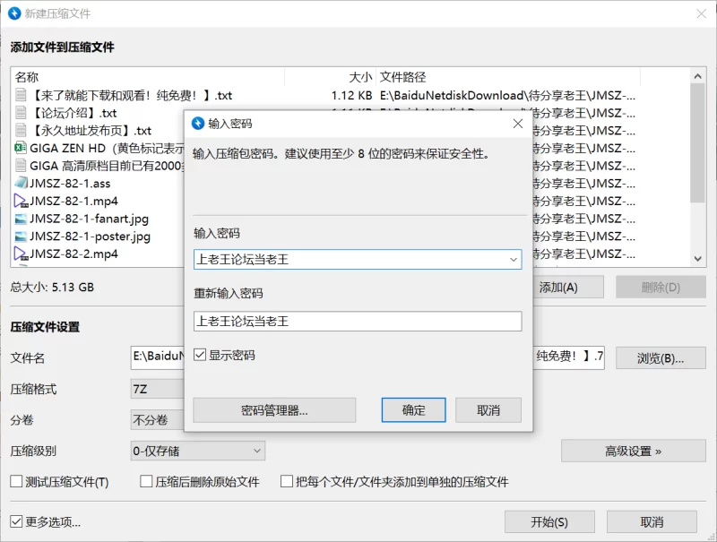Click the GIGA ZEN HD Excel file icon
The image size is (717, 542).
pyautogui.click(x=21, y=148)
